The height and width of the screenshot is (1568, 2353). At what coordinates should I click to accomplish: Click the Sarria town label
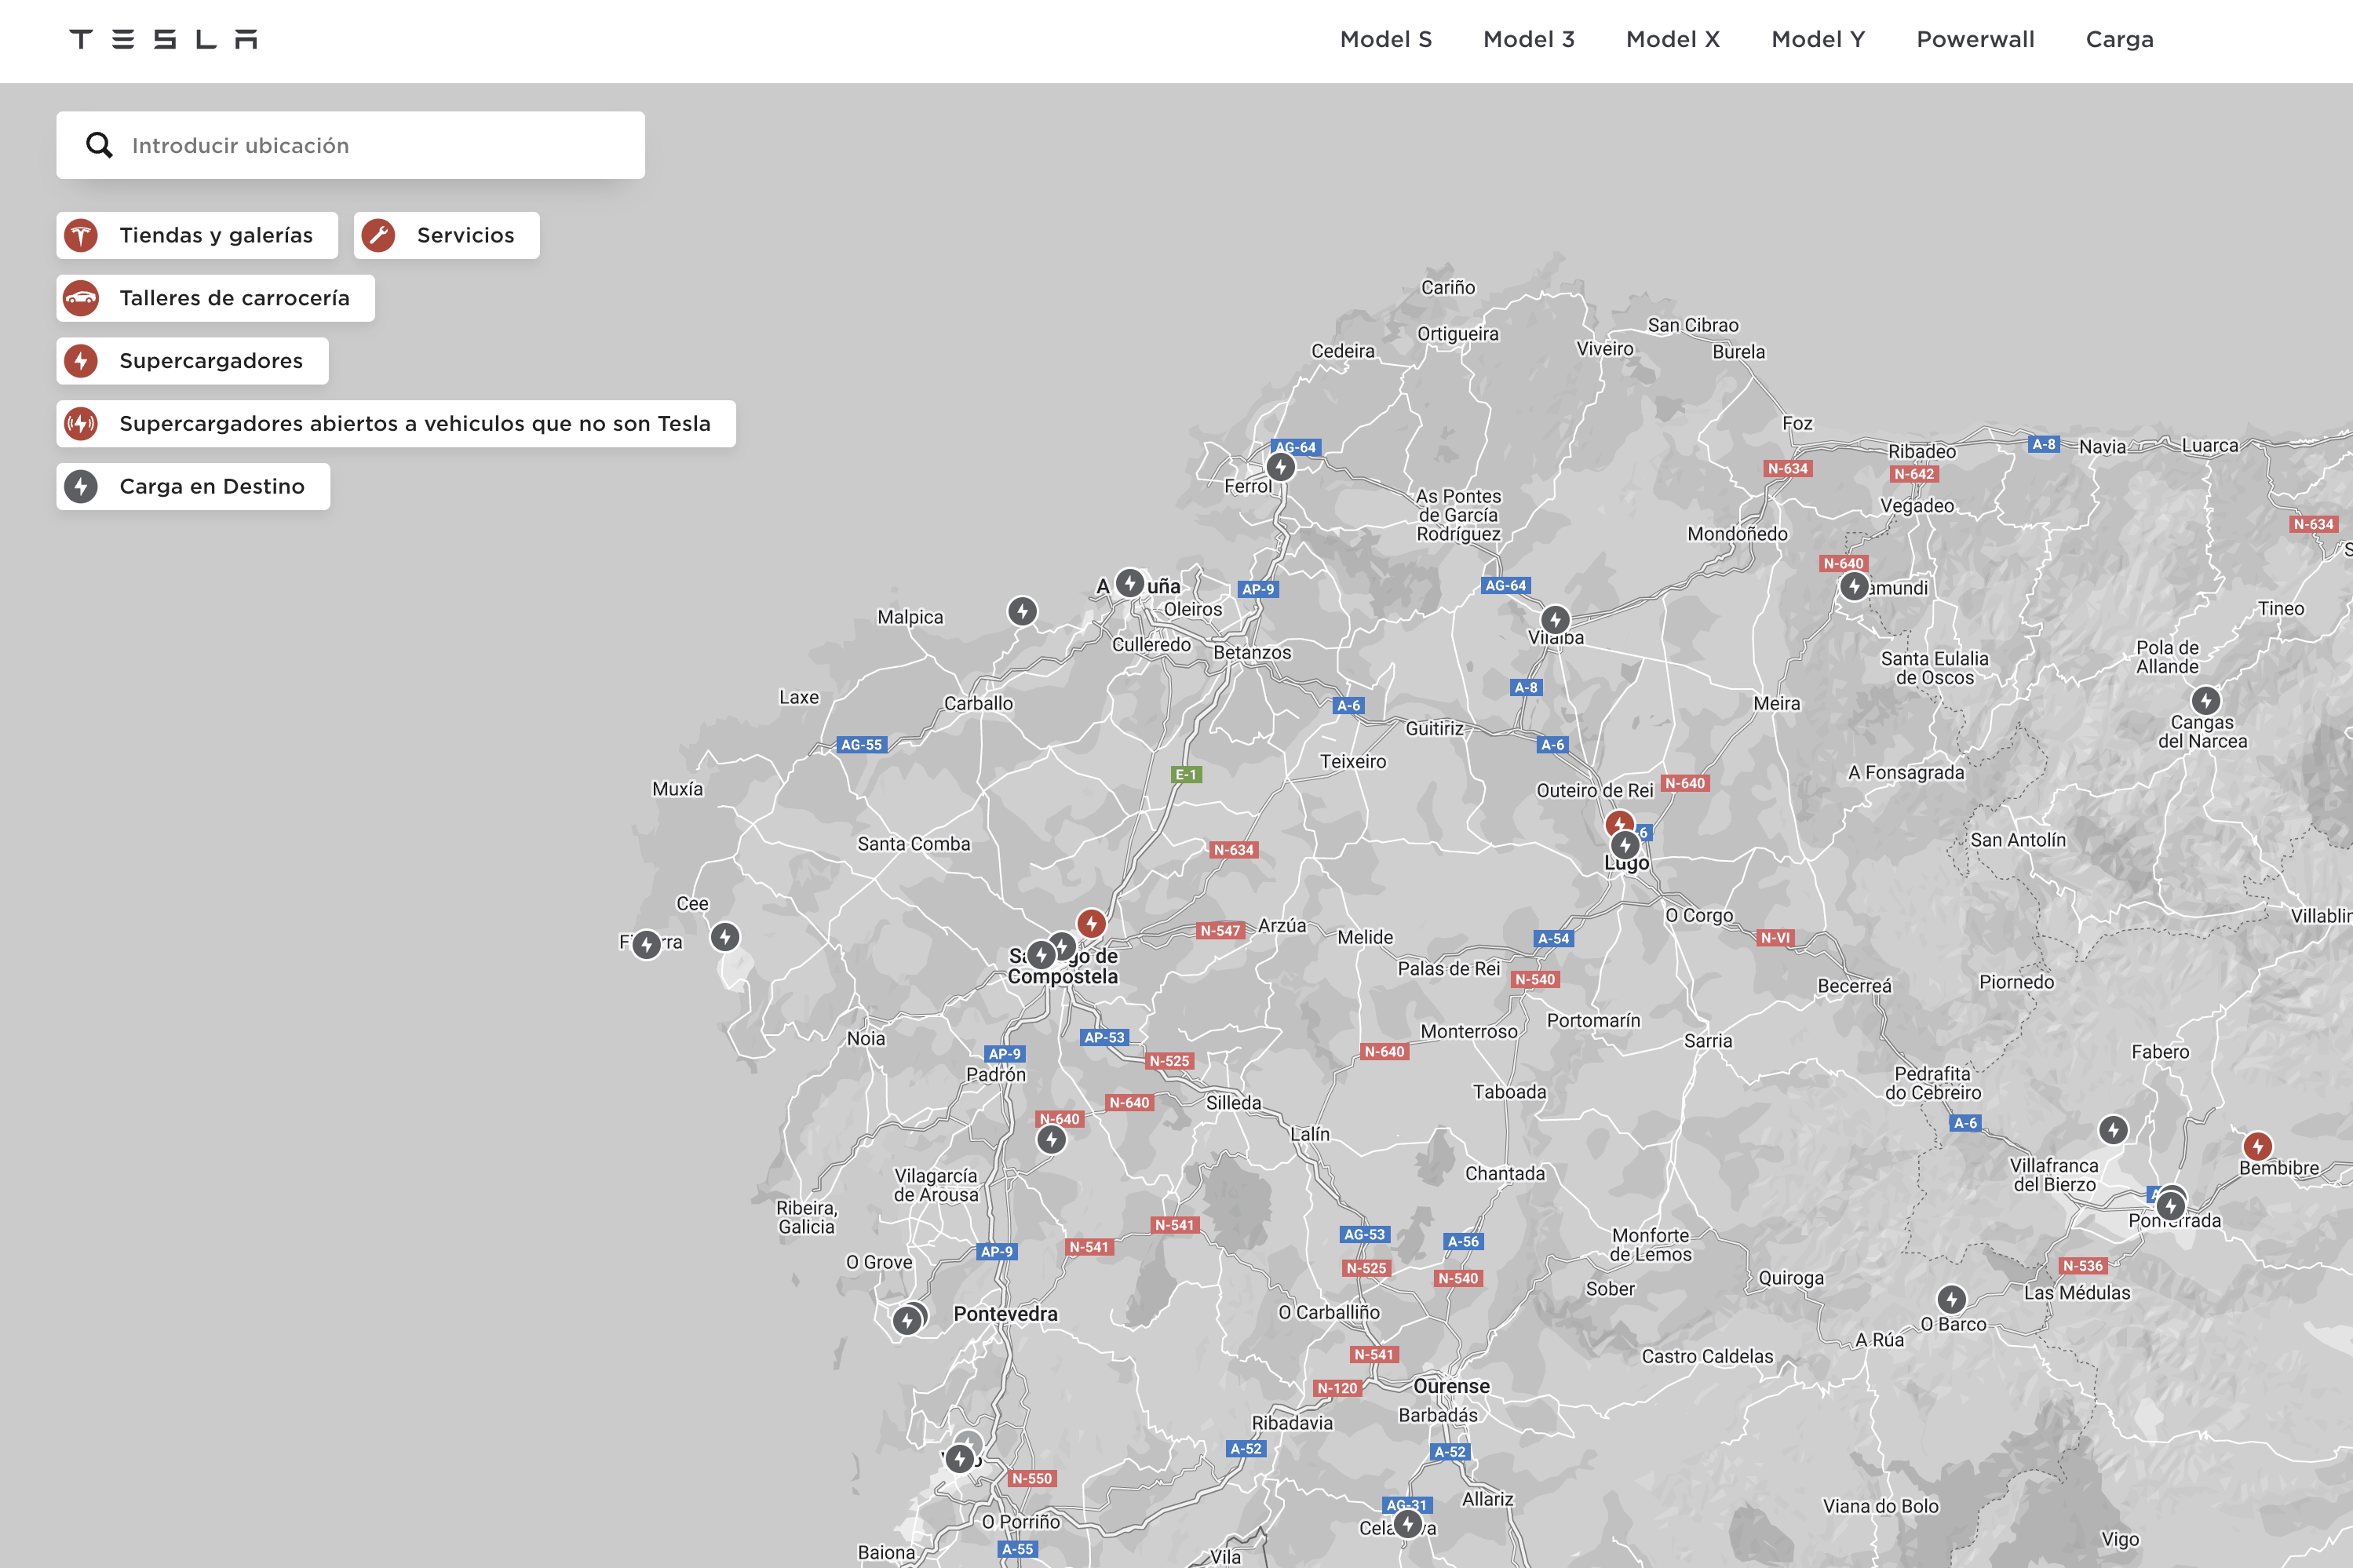click(1708, 1041)
